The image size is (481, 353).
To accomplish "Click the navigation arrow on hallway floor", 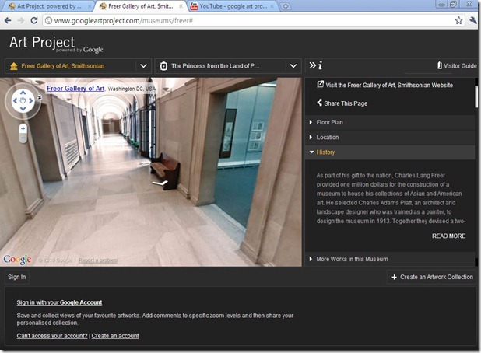I will tap(160, 183).
